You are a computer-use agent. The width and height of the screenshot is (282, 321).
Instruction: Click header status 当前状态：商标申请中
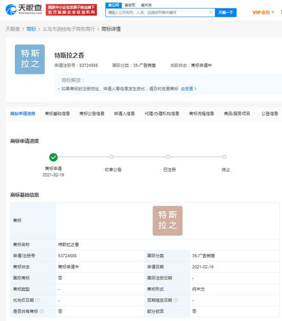pos(191,66)
